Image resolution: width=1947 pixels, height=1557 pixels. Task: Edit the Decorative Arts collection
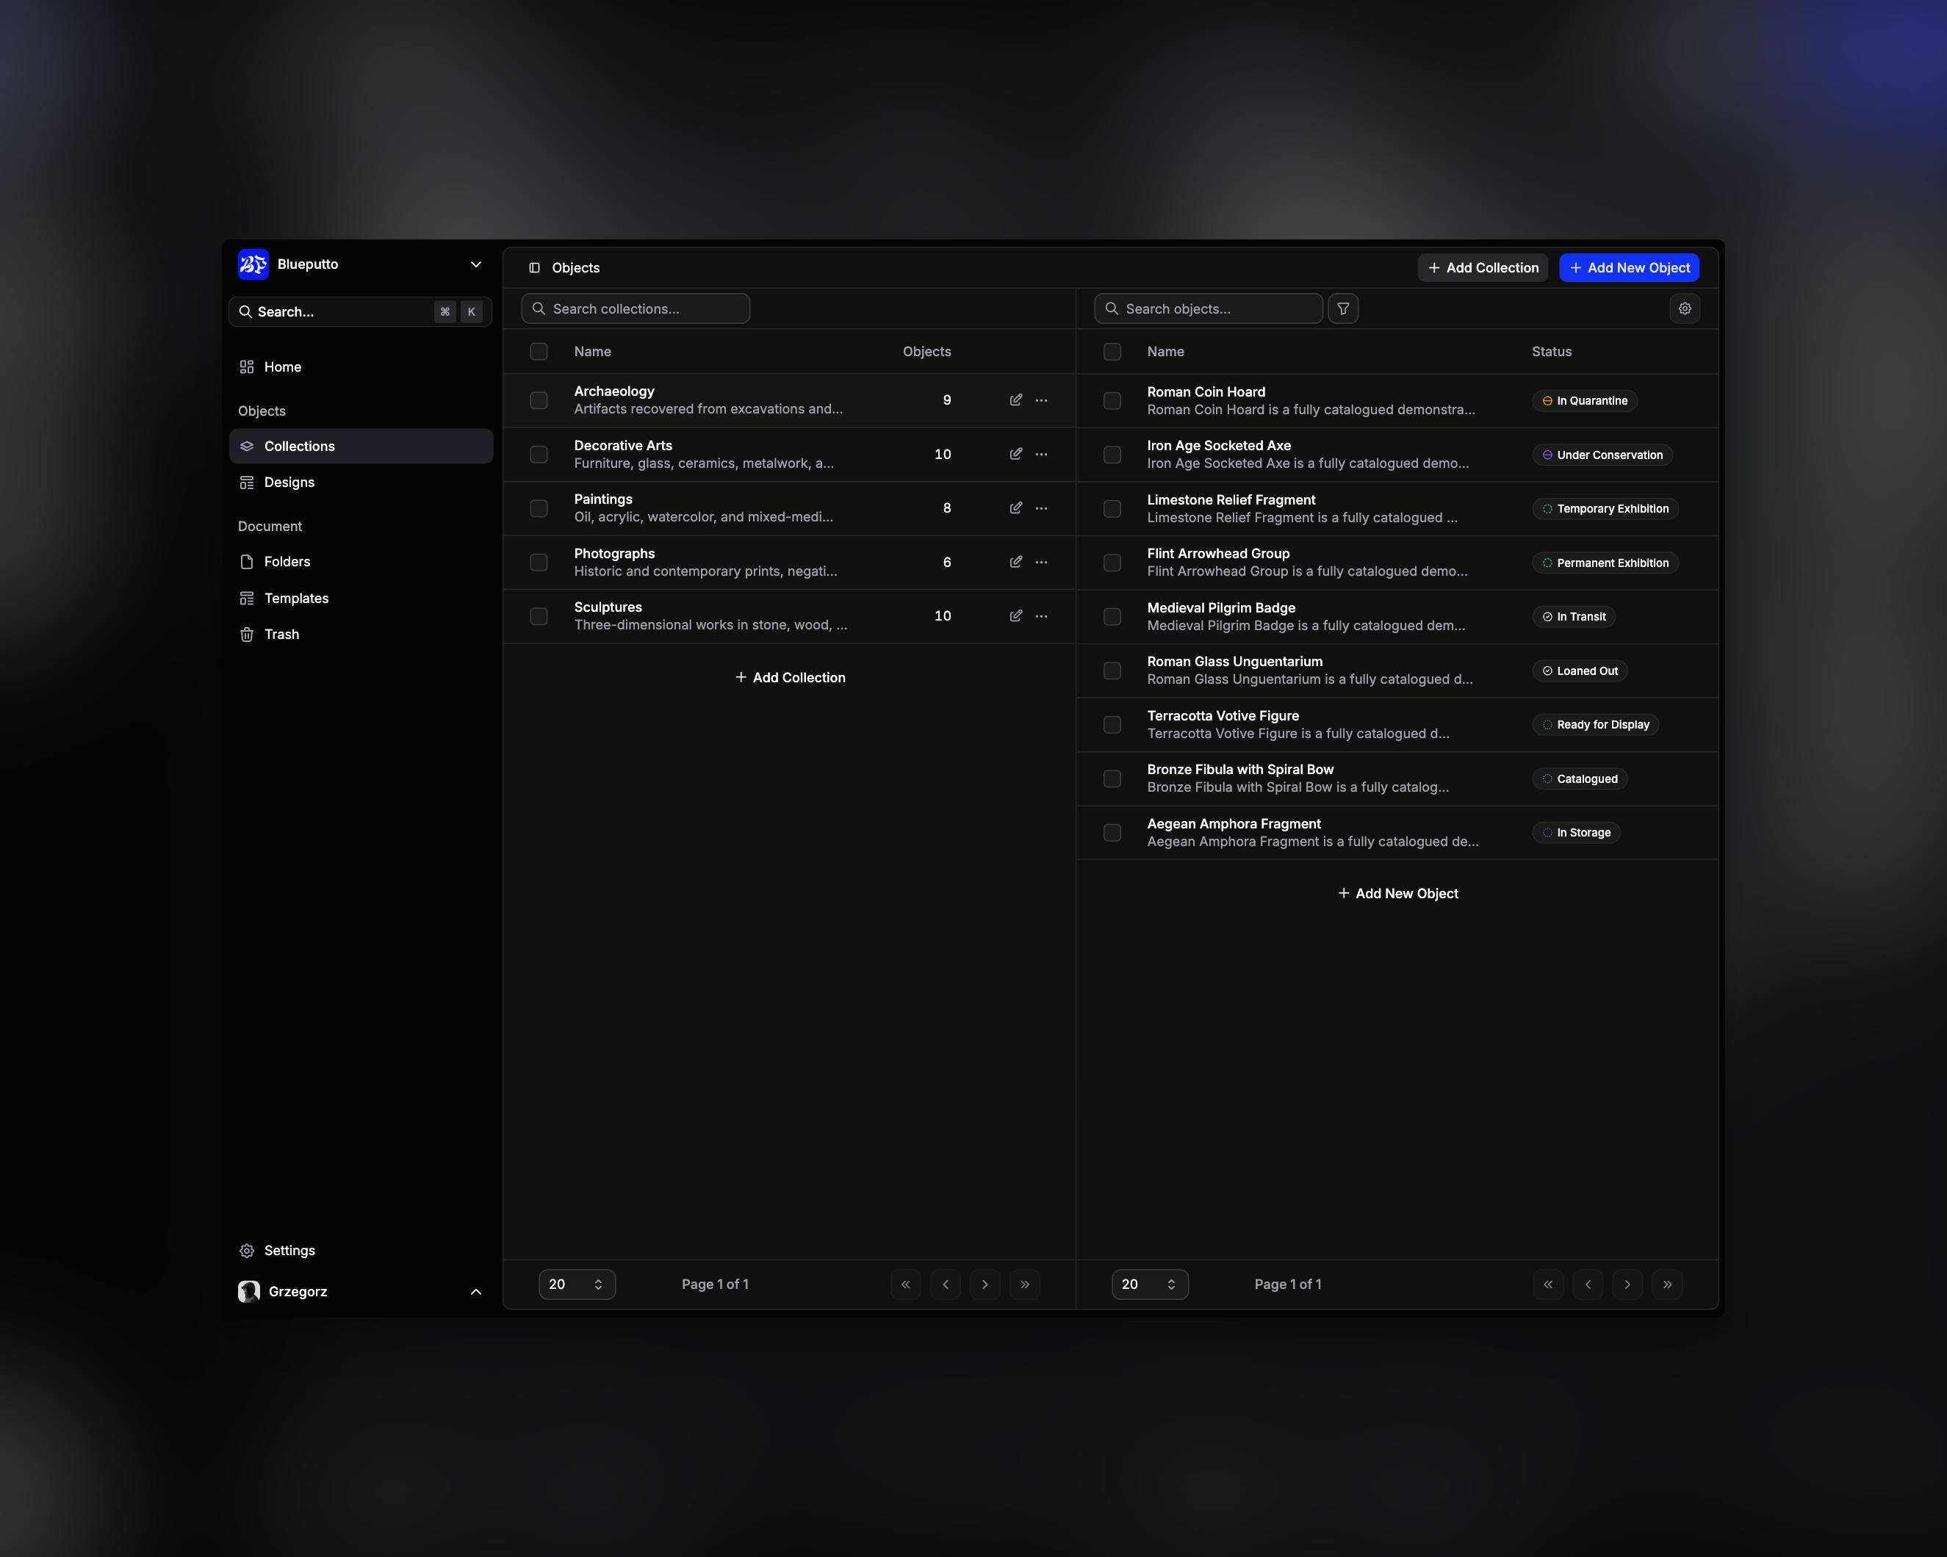[x=1016, y=454]
